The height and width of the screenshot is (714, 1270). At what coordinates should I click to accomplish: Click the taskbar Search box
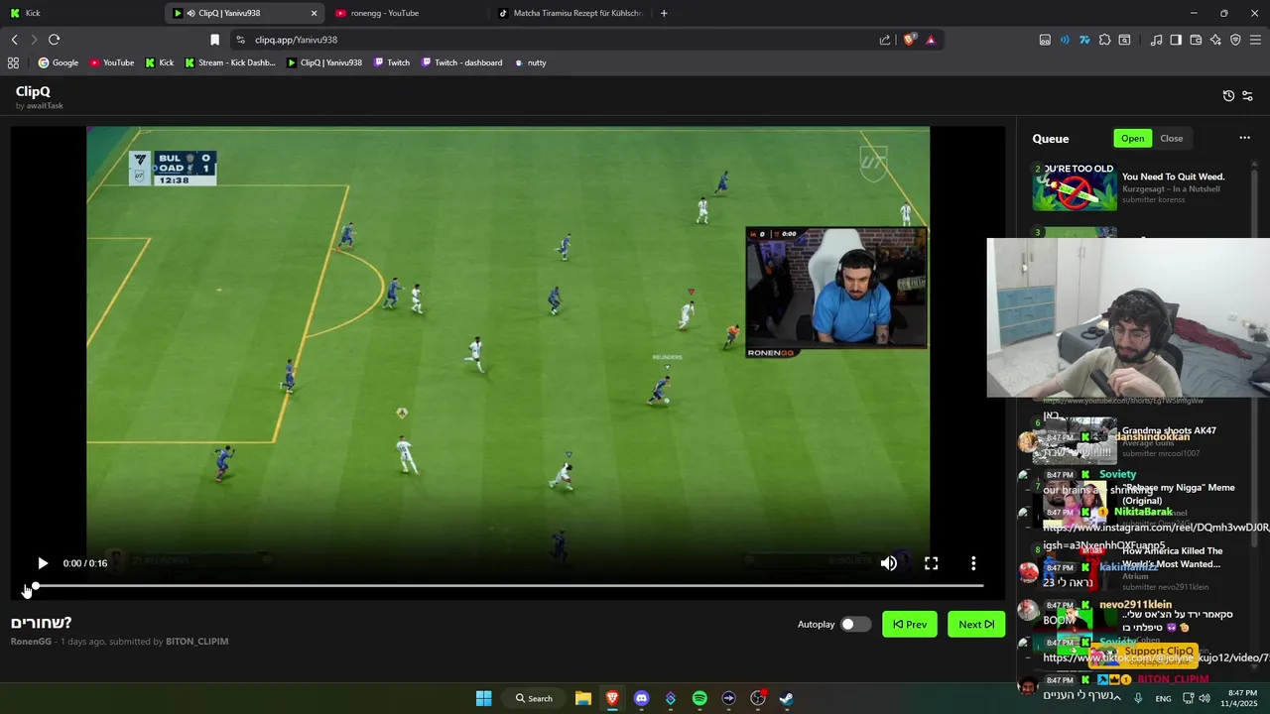coord(534,698)
